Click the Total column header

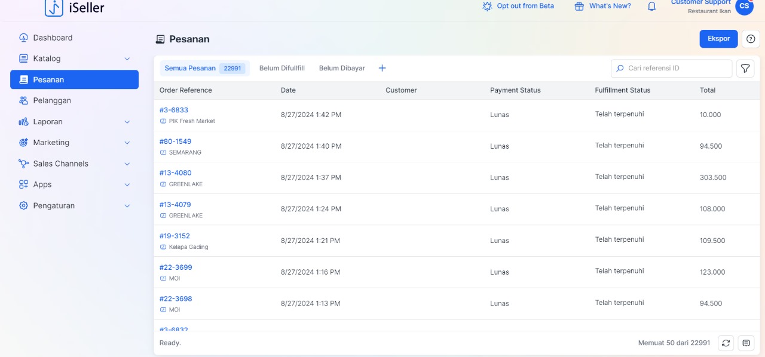click(708, 90)
